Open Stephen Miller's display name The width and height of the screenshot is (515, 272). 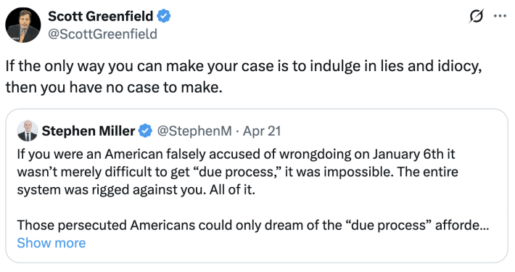point(88,131)
